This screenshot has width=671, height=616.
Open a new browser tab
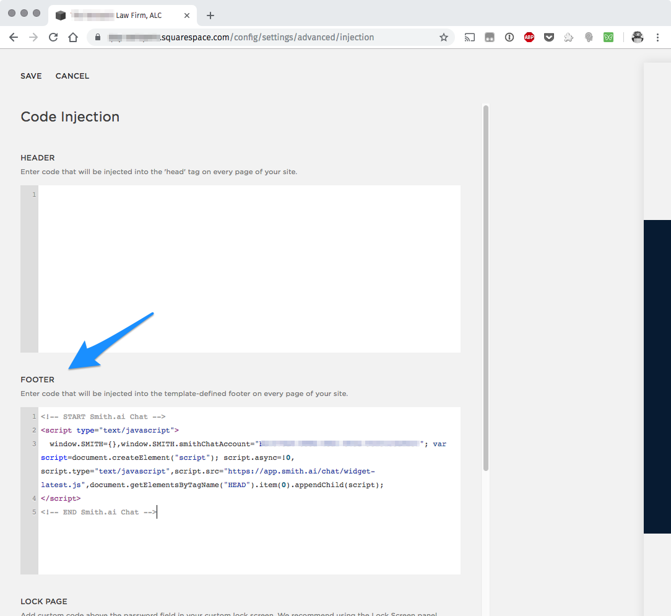click(210, 15)
